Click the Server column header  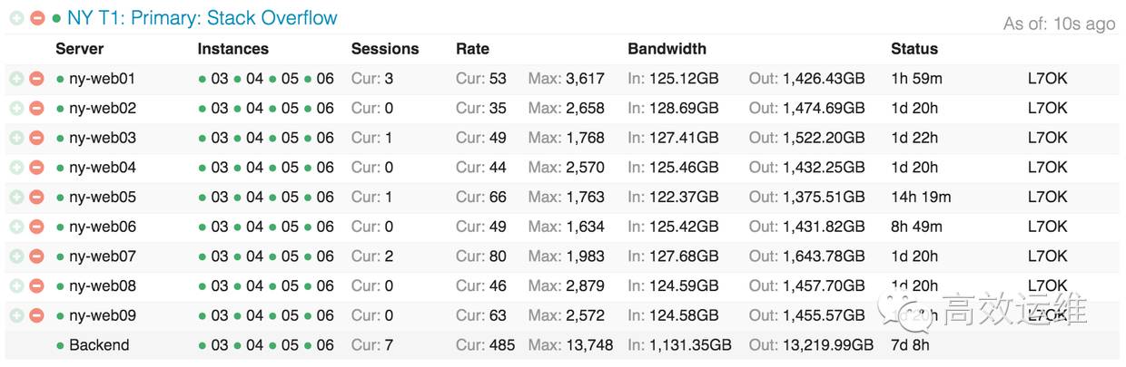tap(80, 49)
